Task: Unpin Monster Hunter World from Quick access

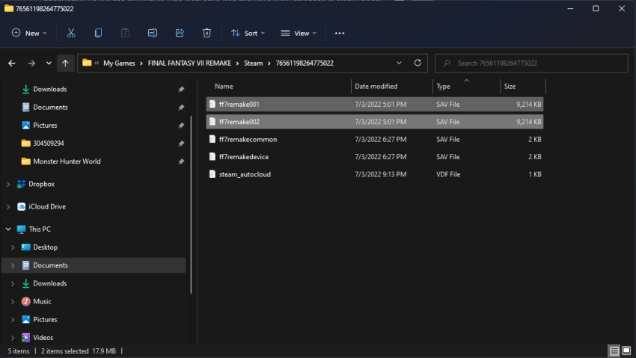Action: tap(181, 161)
